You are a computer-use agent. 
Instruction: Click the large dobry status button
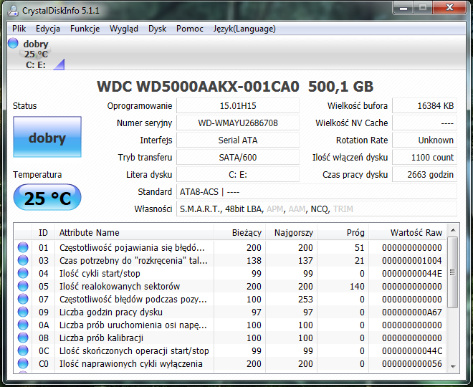click(x=47, y=137)
